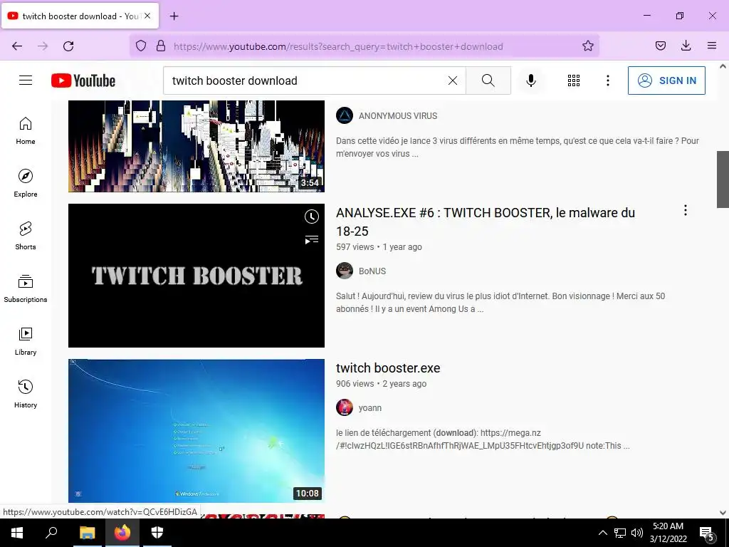The width and height of the screenshot is (729, 547).
Task: Open the YouTube guide hamburger menu
Action: tap(26, 80)
